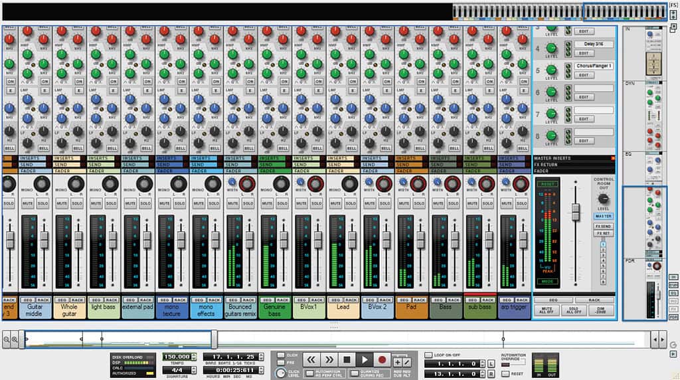
Task: Turn FX return 7 level knob
Action: 551,114
